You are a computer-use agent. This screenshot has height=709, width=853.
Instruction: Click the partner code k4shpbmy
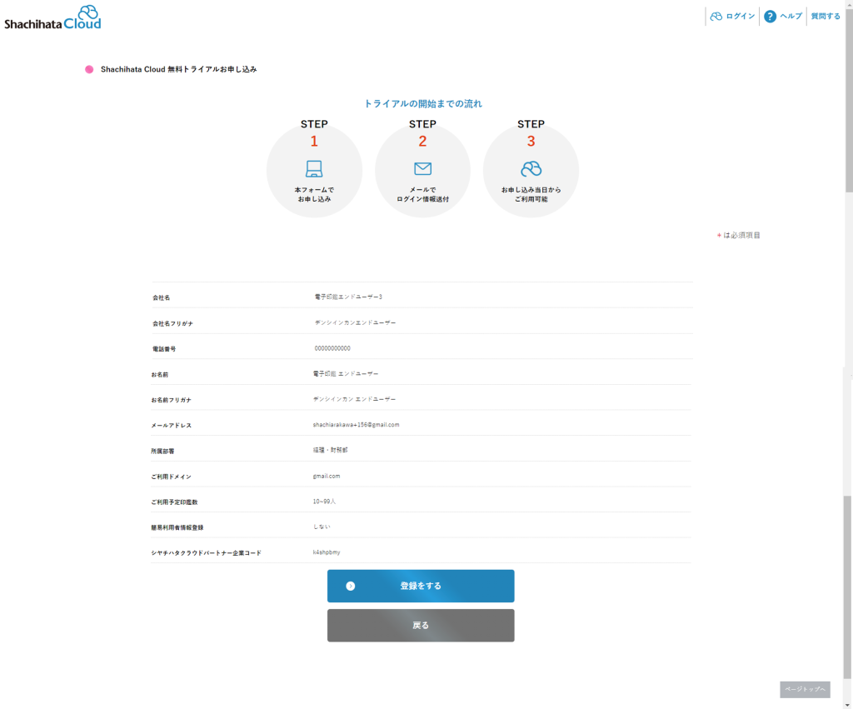pos(327,552)
